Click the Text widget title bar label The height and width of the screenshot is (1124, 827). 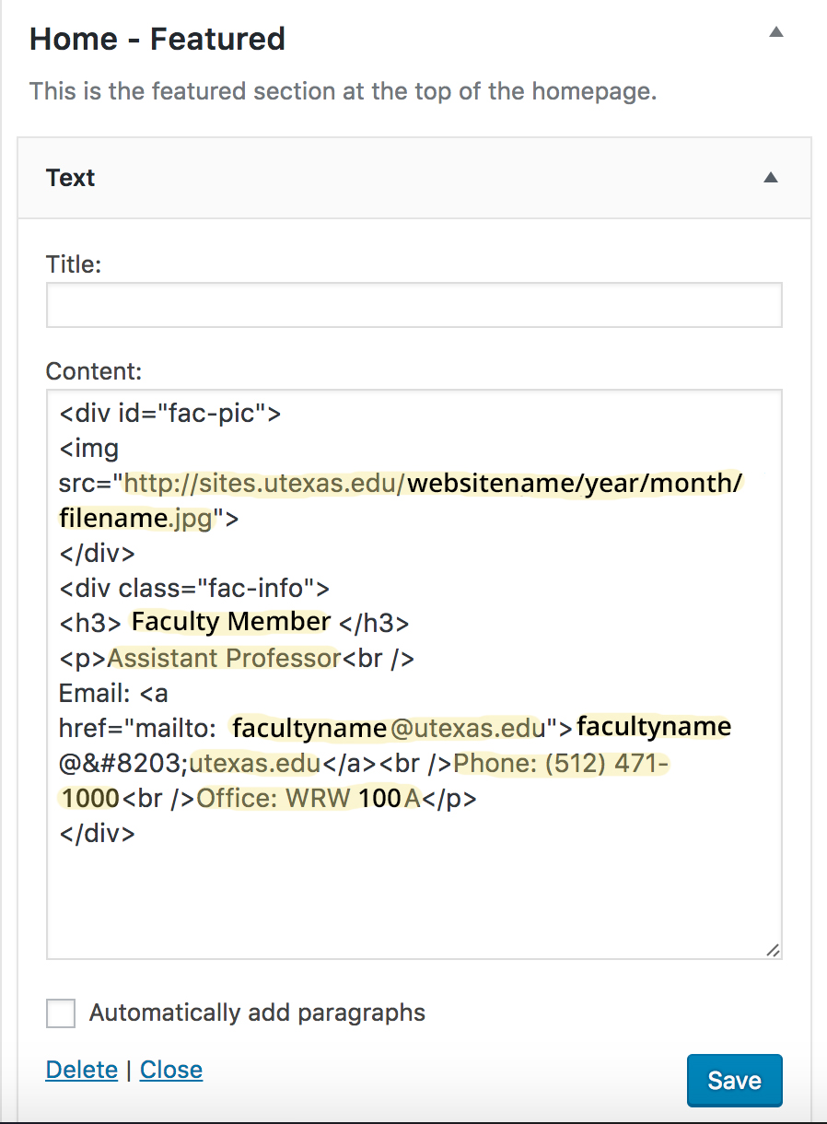tap(71, 178)
